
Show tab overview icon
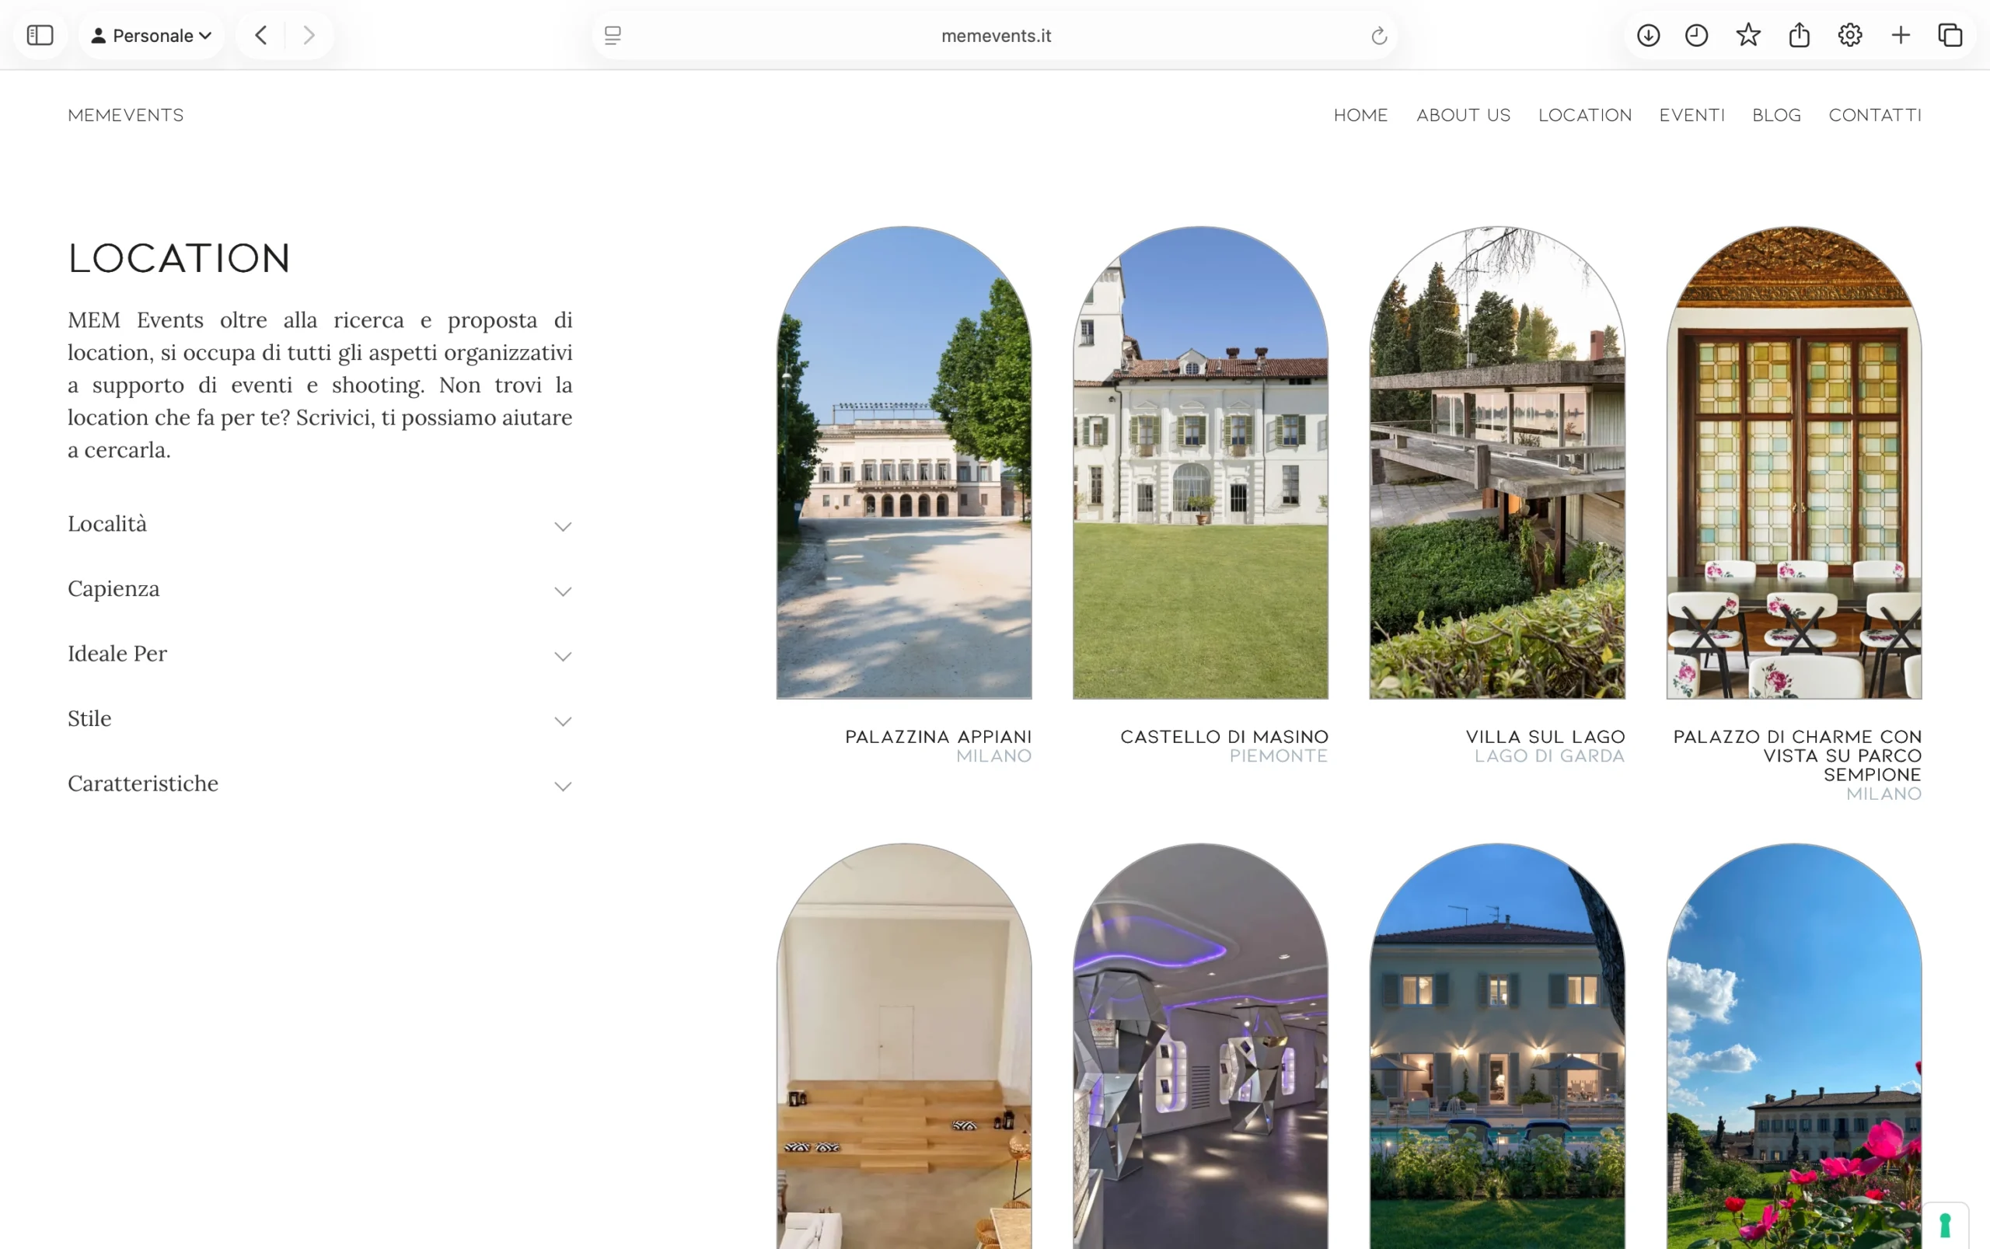pos(1950,36)
